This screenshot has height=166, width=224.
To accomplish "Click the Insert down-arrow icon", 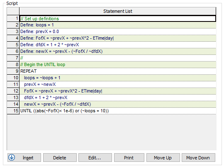I will click(12, 157).
